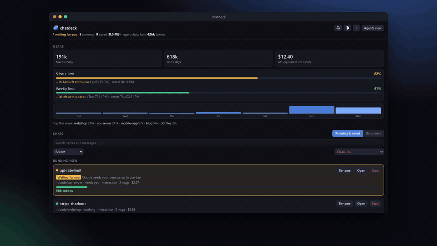The image size is (437, 246).
Task: Click the $12.40 API-equivalent cost card
Action: [x=330, y=59]
